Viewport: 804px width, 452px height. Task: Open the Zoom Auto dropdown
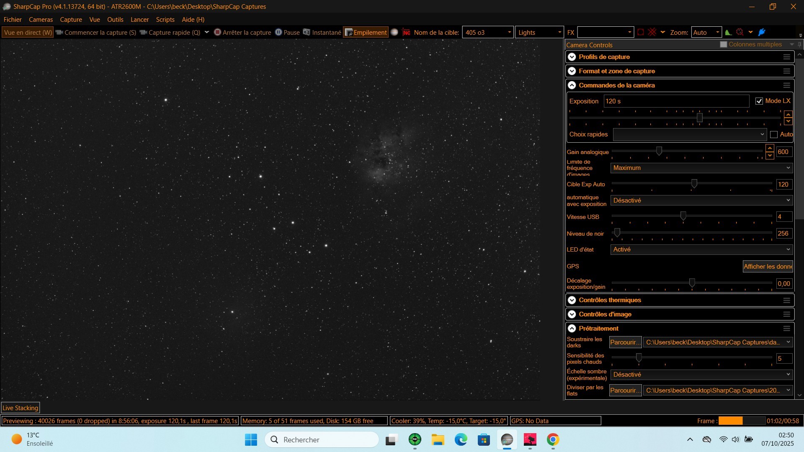[x=706, y=32]
